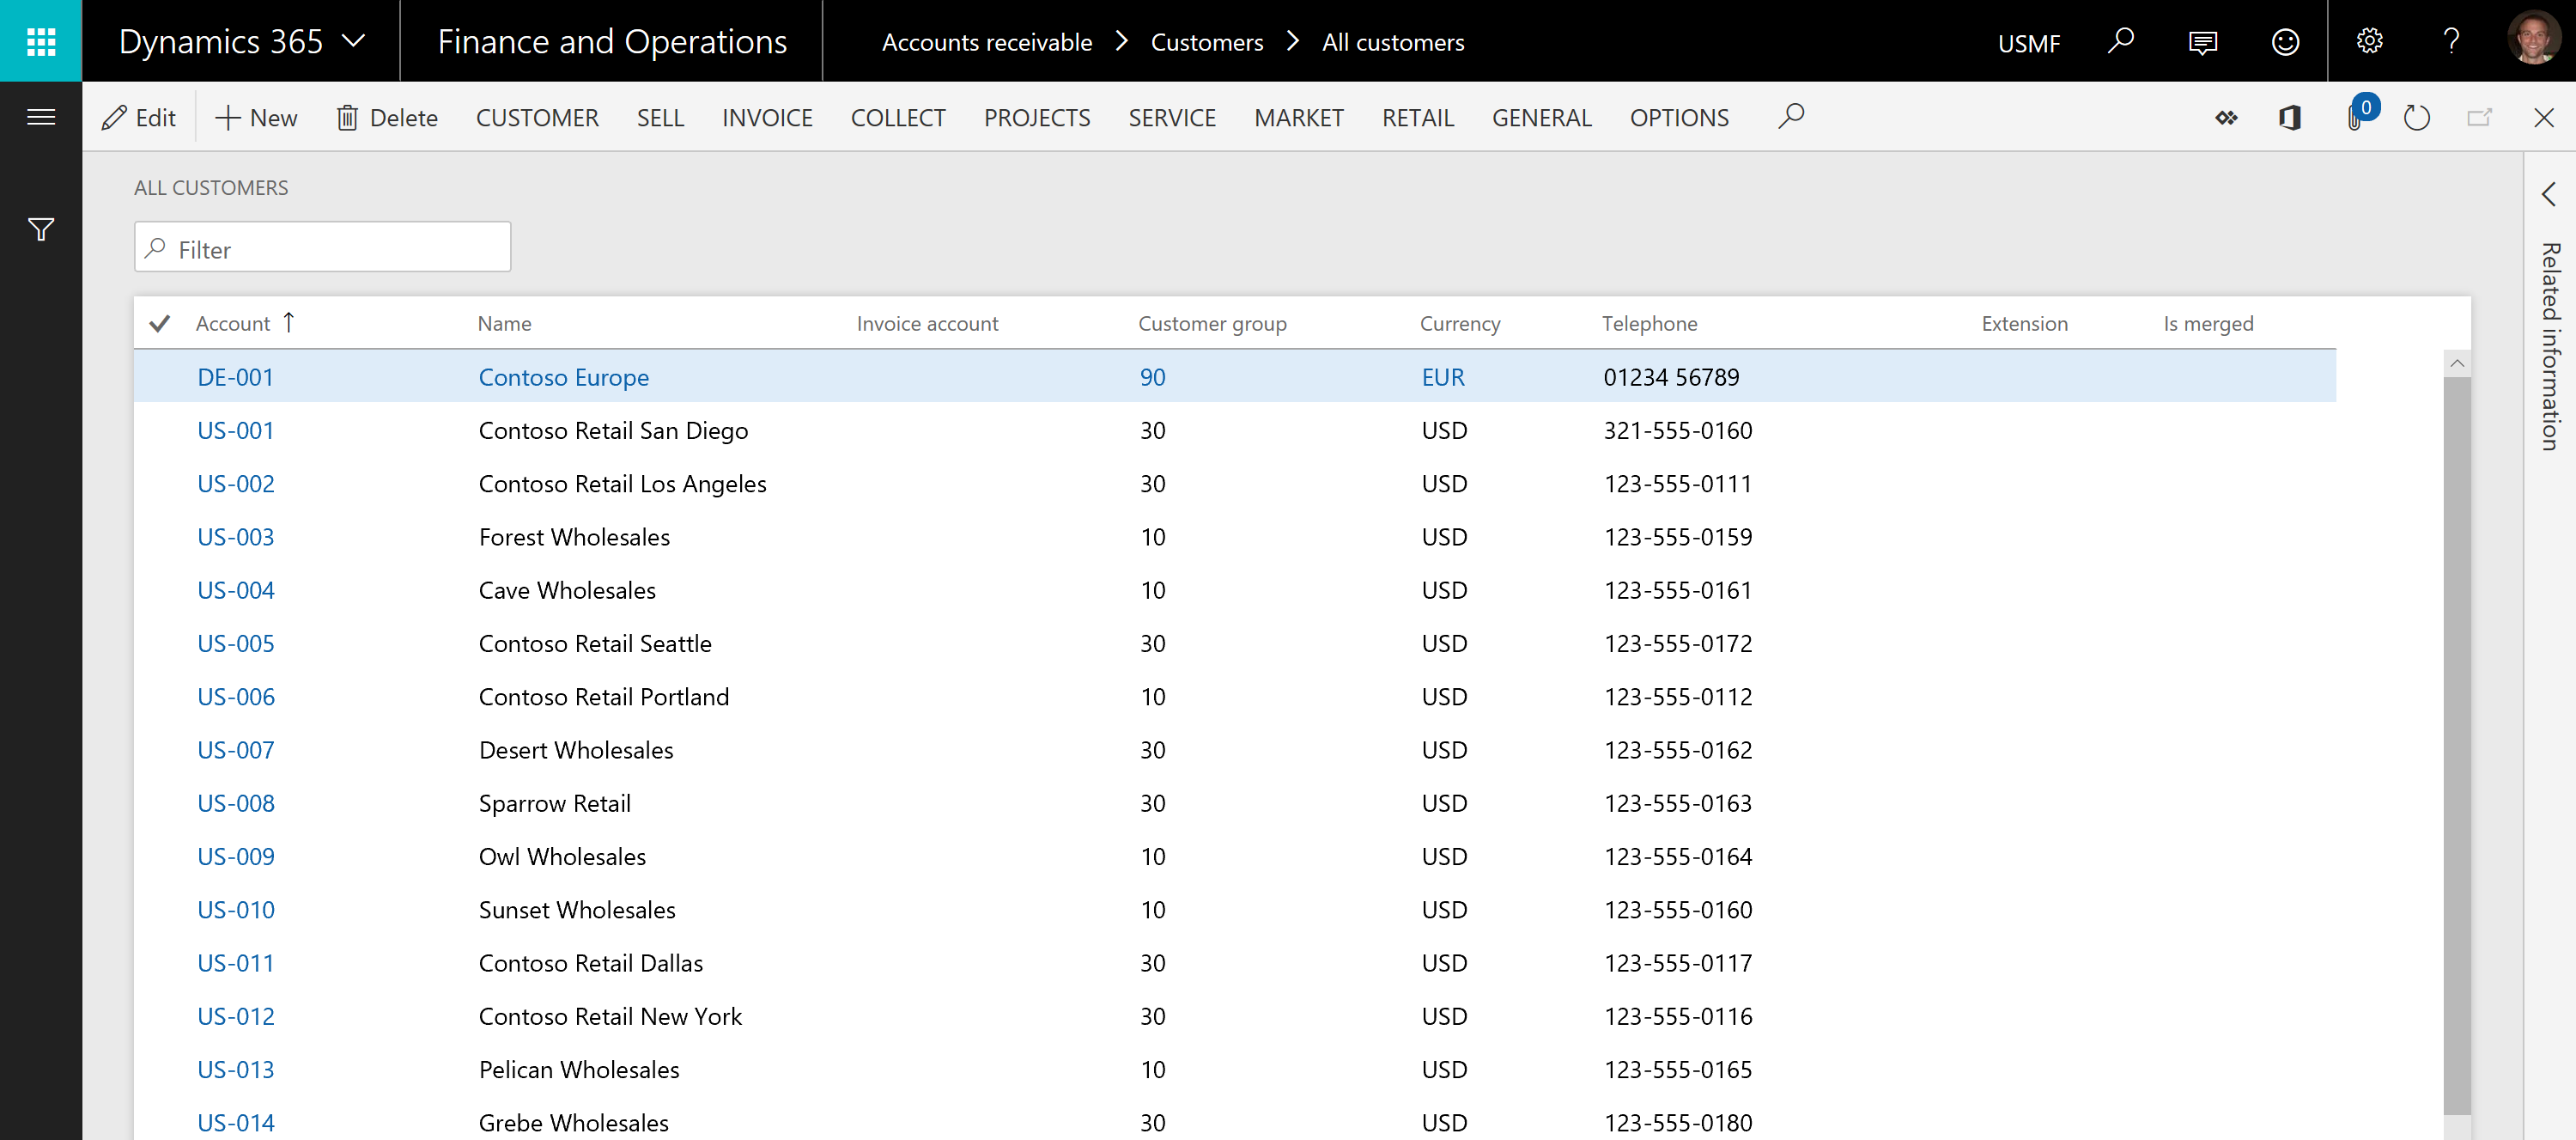The width and height of the screenshot is (2576, 1140).
Task: Click the Filter input field
Action: [x=322, y=248]
